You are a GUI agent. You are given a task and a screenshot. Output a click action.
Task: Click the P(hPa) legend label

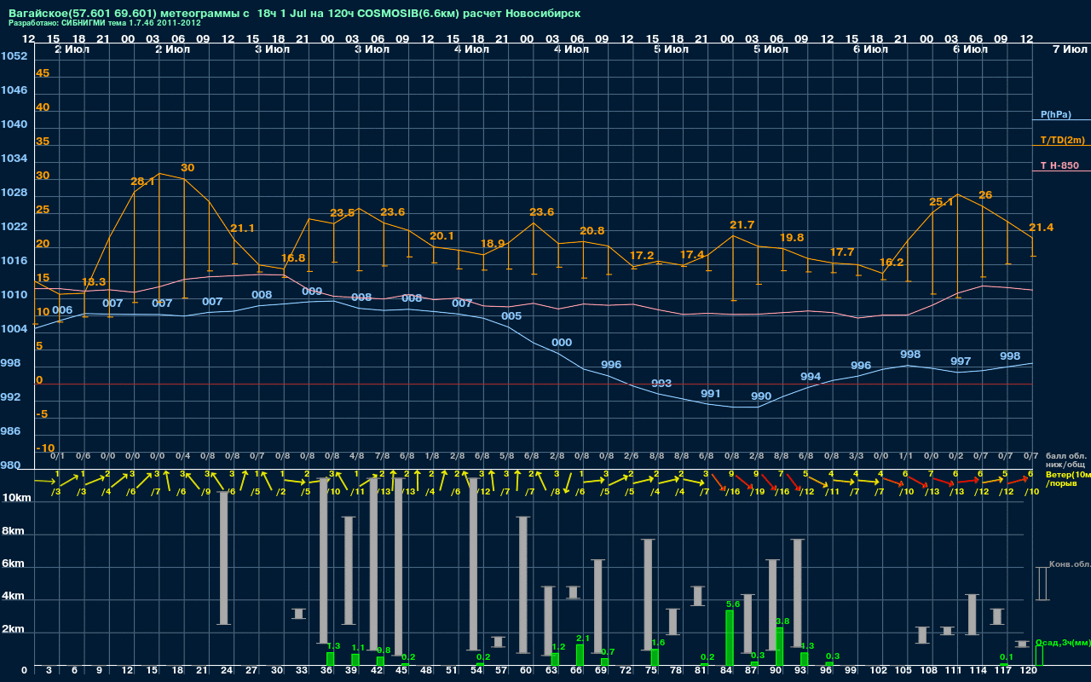(x=1055, y=114)
